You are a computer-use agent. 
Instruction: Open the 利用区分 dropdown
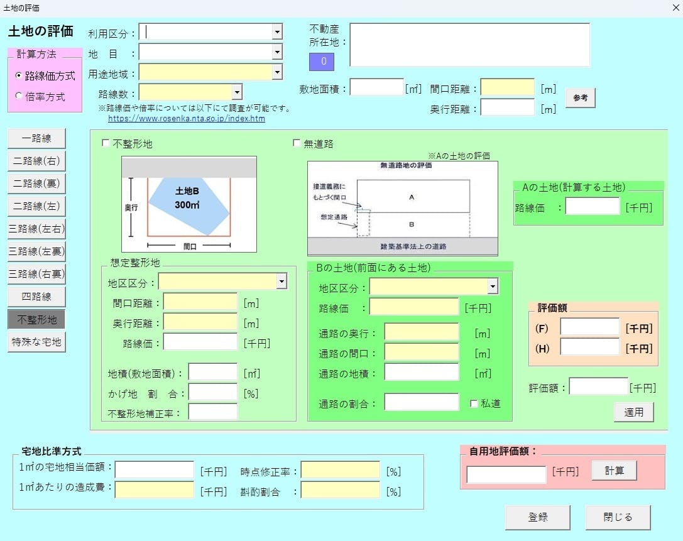click(277, 32)
